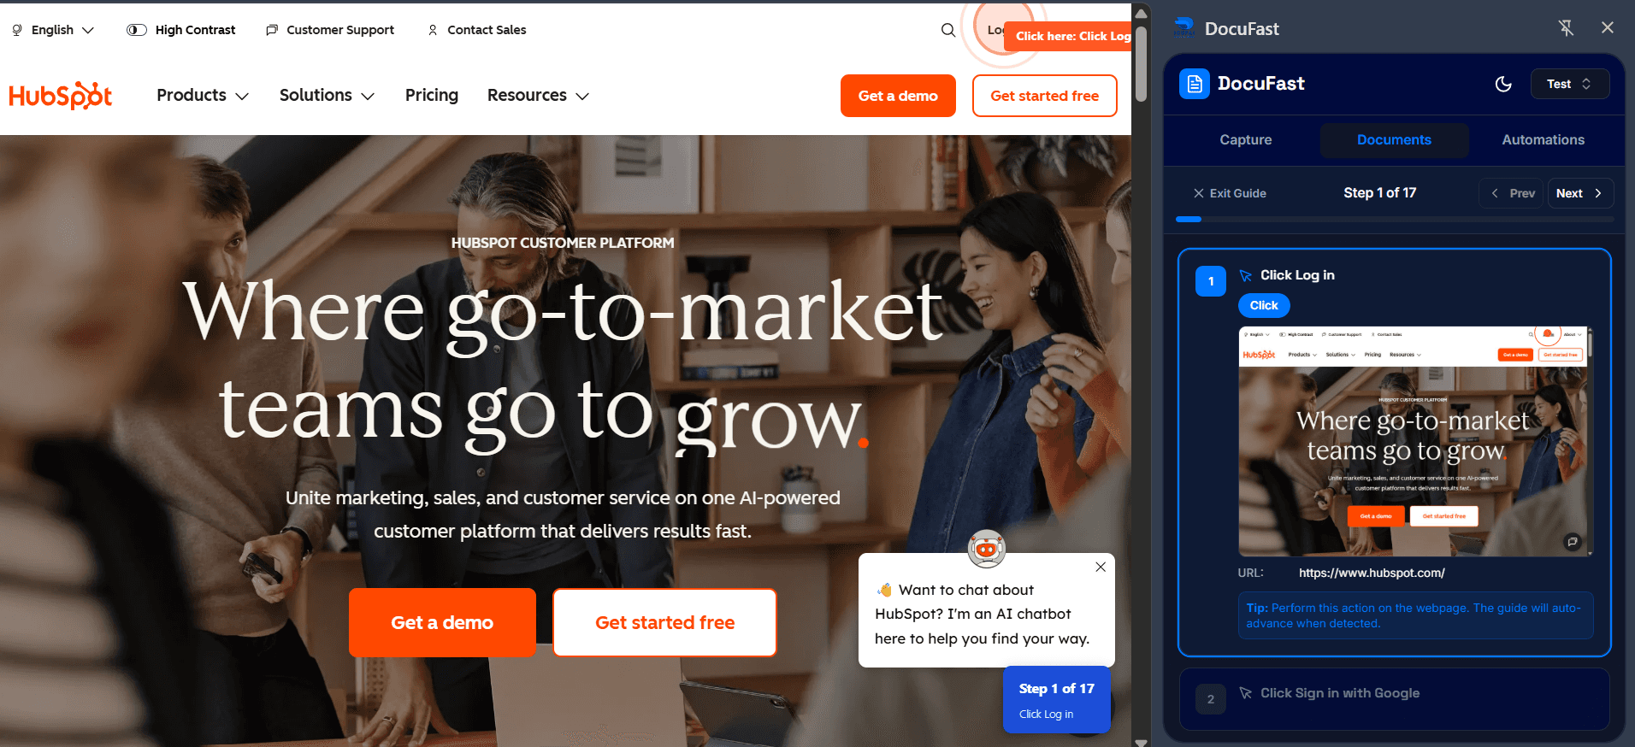Switch to the Automations tab

(x=1543, y=140)
